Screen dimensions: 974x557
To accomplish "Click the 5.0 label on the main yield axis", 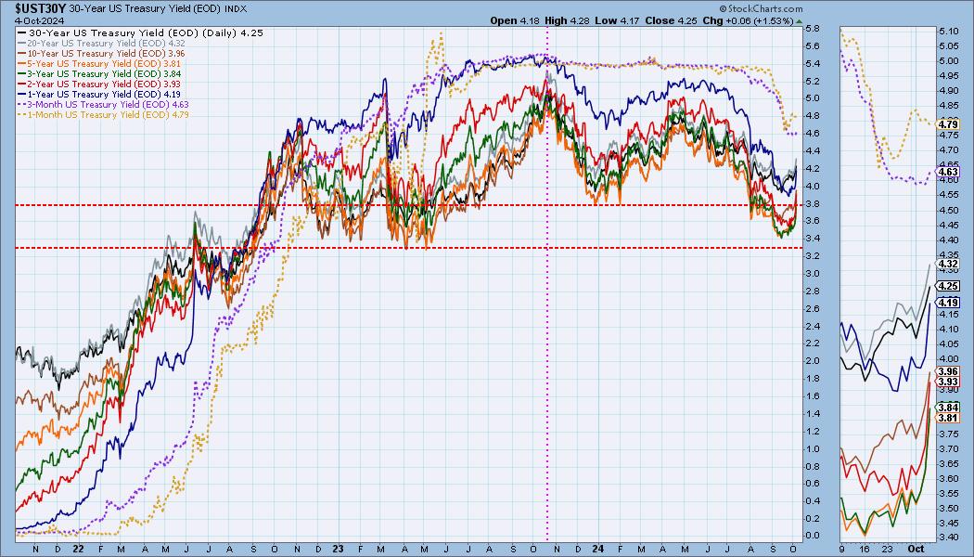I will click(x=812, y=98).
